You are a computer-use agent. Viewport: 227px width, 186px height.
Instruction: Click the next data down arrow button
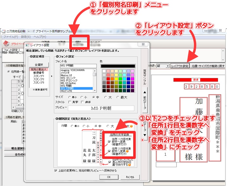pyautogui.click(x=144, y=135)
